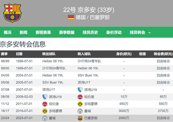Click 2700万 transfer fee

click(163, 111)
